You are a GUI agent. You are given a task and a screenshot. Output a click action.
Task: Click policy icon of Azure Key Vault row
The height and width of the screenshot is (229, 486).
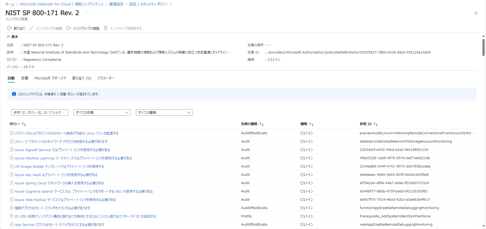point(12,174)
